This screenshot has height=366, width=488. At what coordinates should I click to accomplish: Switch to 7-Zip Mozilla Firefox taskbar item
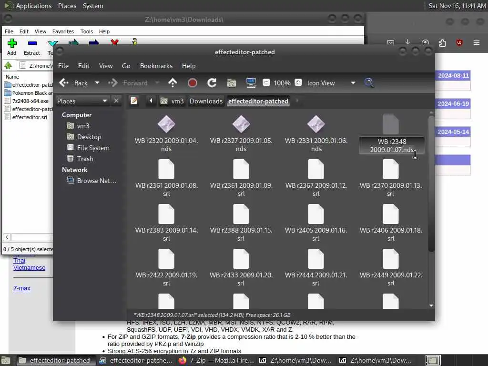click(217, 360)
